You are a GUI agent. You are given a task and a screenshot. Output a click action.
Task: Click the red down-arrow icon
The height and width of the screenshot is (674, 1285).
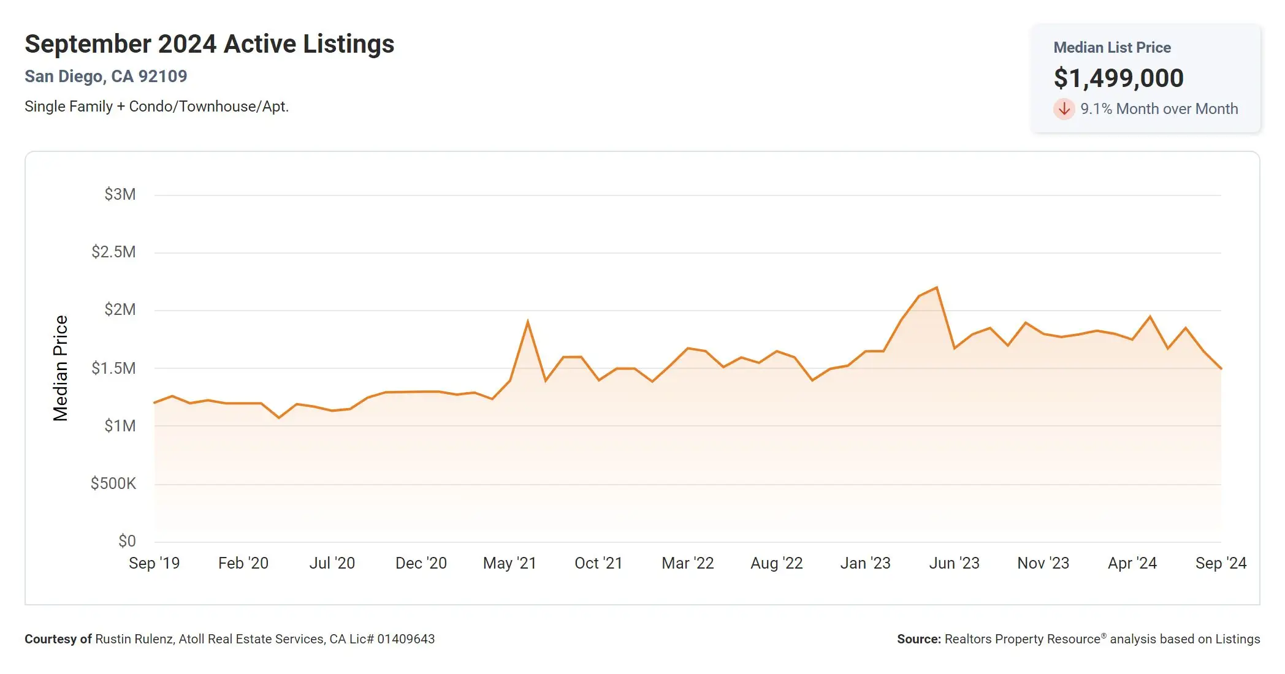(x=1064, y=109)
